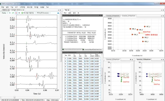Click the Time (MSEC) column header
The width and height of the screenshot is (165, 101).
pos(97,55)
